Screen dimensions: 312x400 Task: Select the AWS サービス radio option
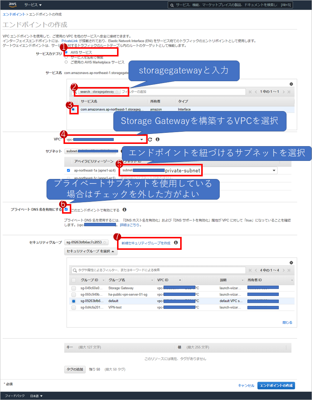point(66,52)
